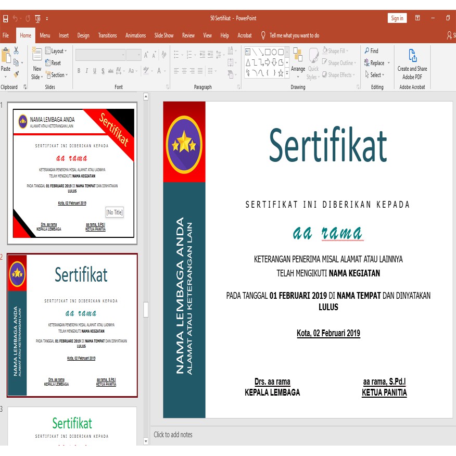The height and width of the screenshot is (456, 456).
Task: Click the Save icon in quick access toolbar
Action: (x=6, y=18)
